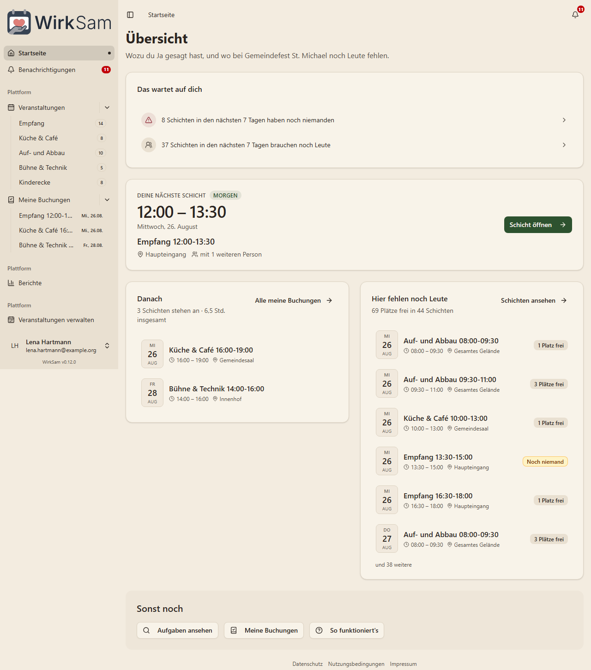Open Empfang 16:30-18:00 shift
591x670 pixels.
click(x=472, y=500)
